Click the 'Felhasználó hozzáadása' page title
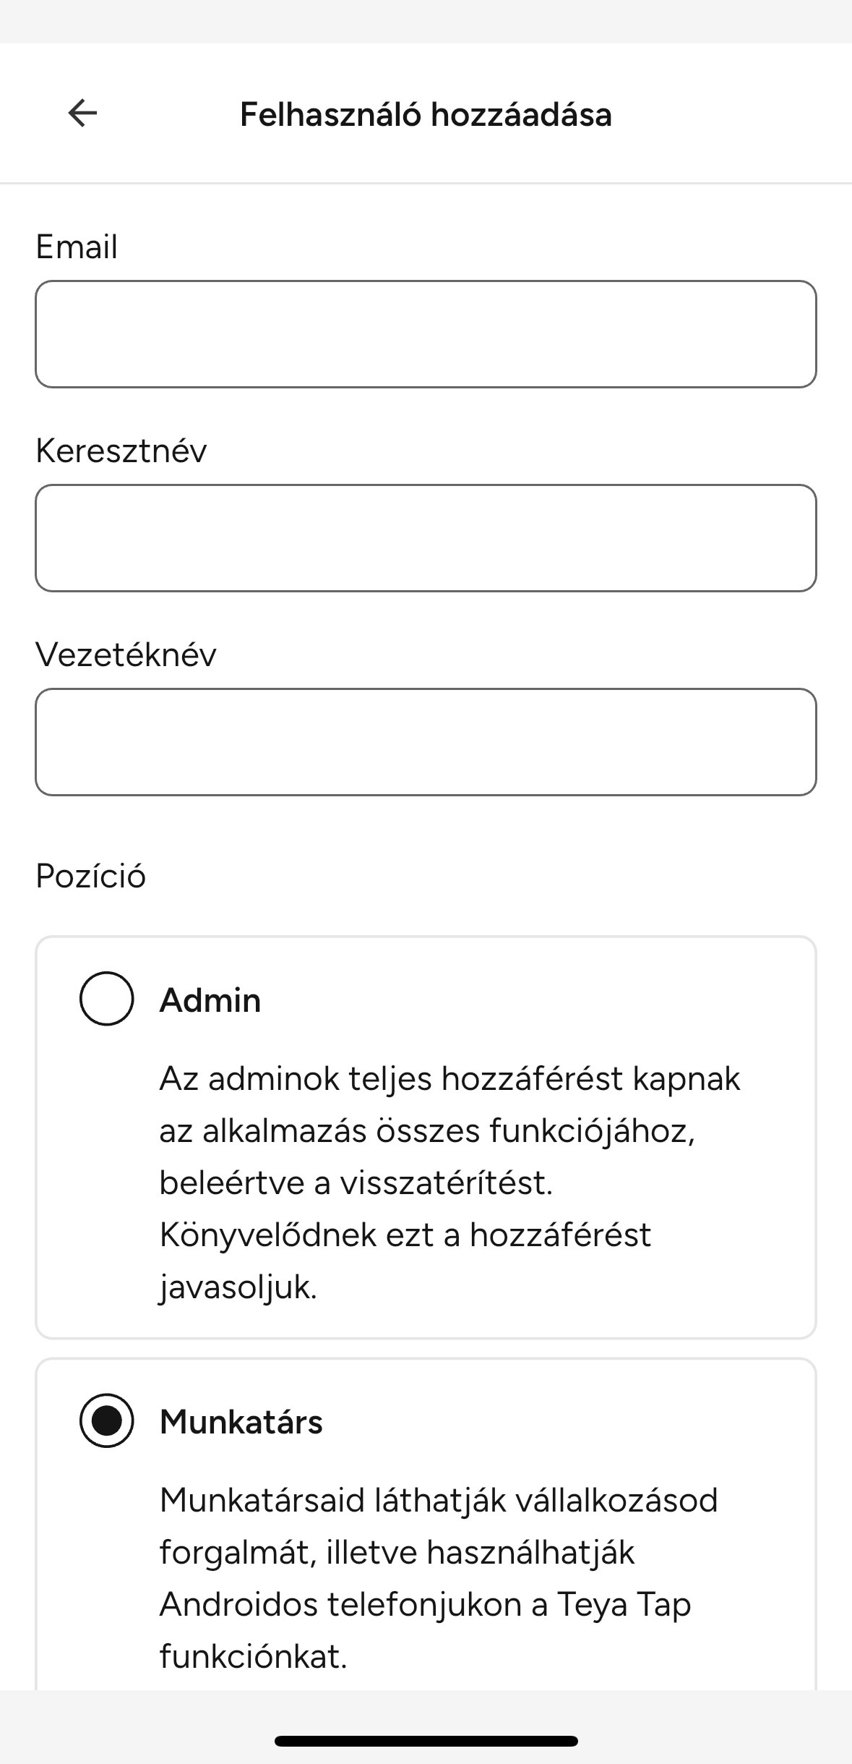 426,114
